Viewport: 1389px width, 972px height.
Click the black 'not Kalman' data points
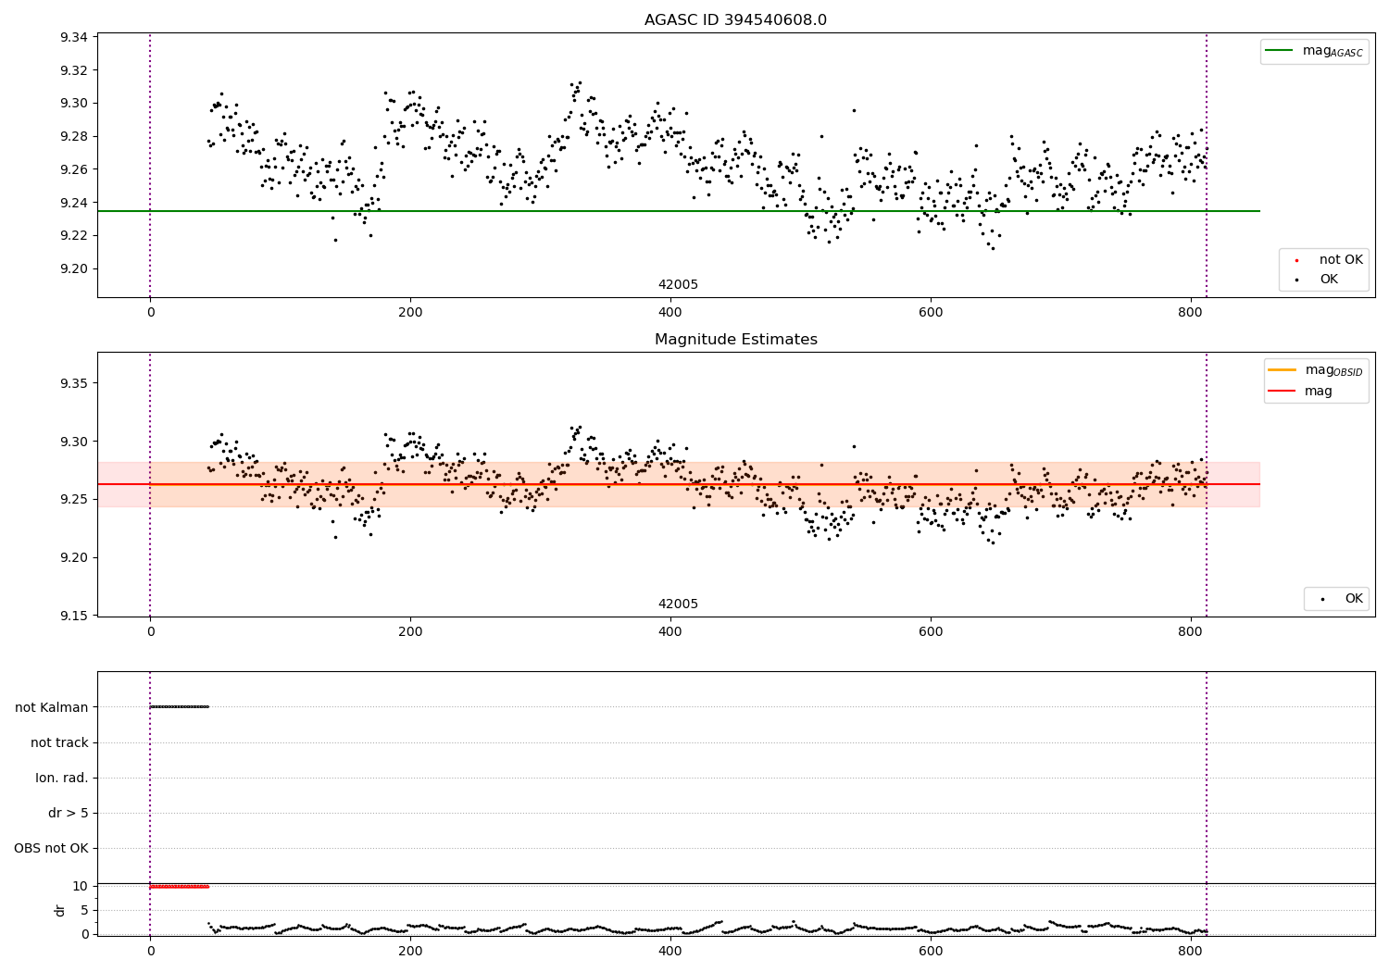[x=180, y=707]
